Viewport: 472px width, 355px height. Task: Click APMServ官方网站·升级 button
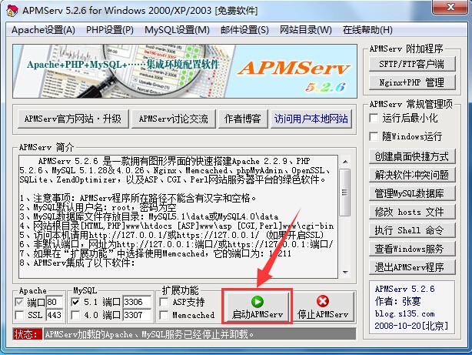click(x=73, y=119)
